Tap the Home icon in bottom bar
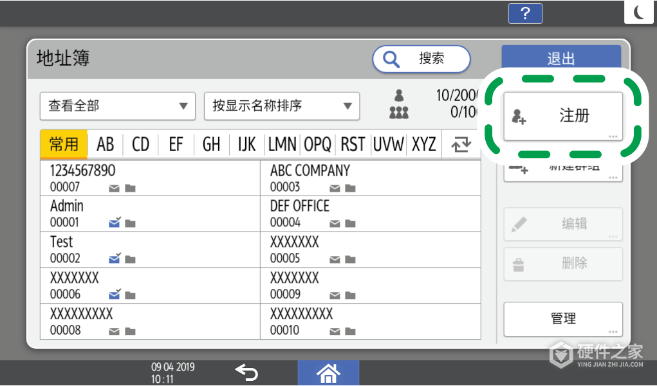The width and height of the screenshot is (657, 386). tap(328, 373)
